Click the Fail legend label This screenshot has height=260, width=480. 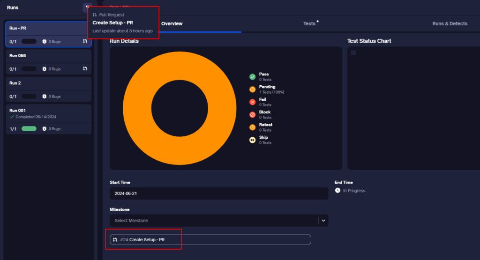tap(262, 99)
